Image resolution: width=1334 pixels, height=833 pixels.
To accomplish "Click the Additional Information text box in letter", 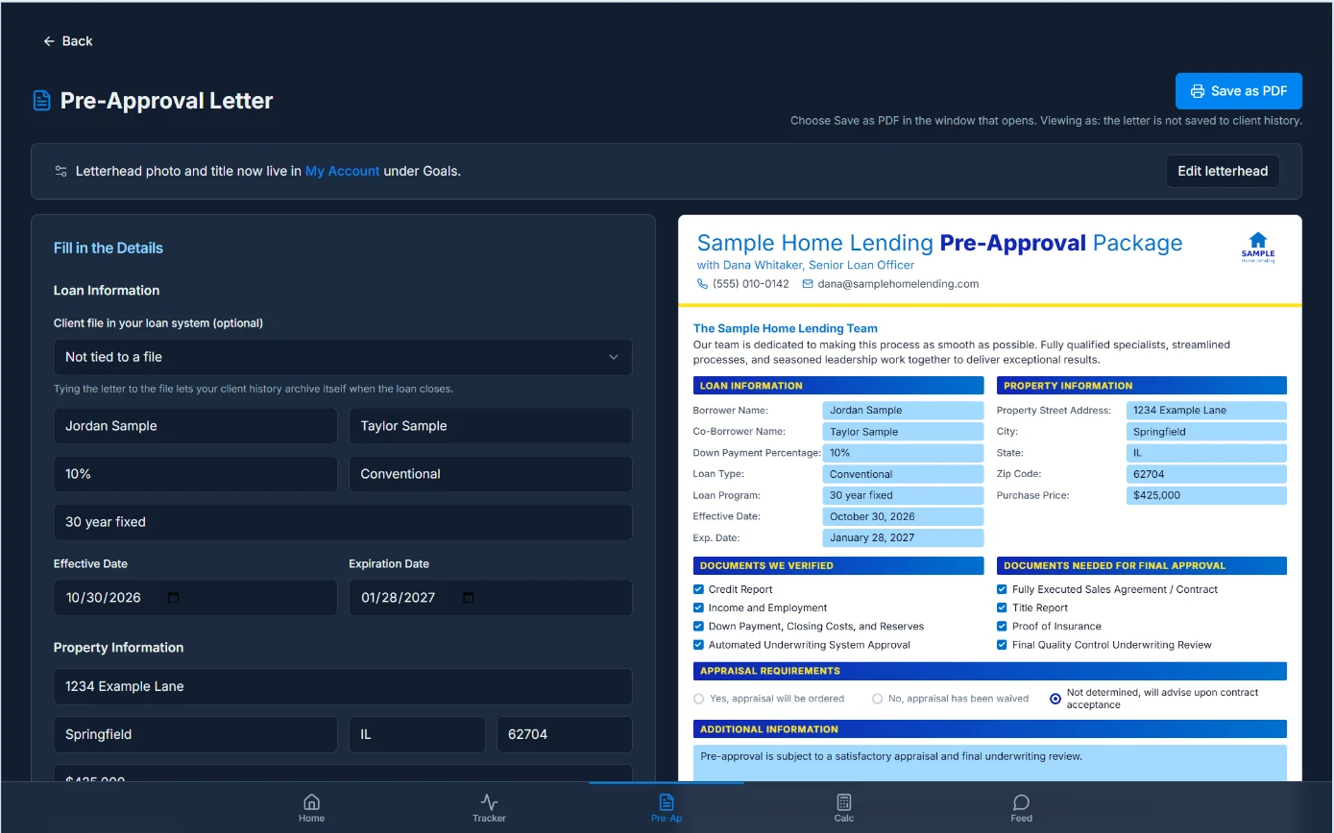I will point(990,763).
